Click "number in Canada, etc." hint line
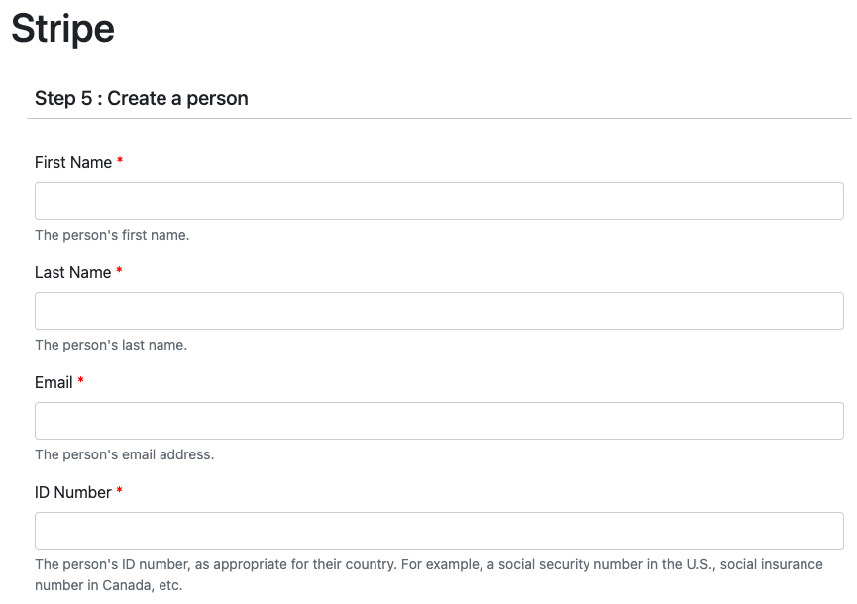Image resolution: width=857 pixels, height=604 pixels. (109, 585)
